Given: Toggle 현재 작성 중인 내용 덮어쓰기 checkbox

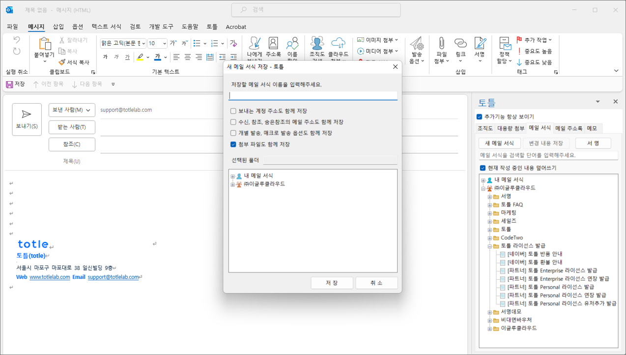Looking at the screenshot, I should coord(483,168).
